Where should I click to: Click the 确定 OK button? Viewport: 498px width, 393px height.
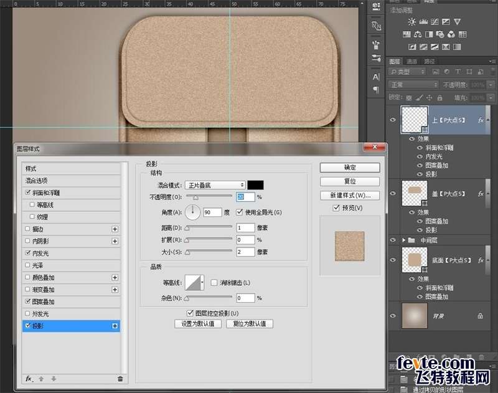[350, 168]
